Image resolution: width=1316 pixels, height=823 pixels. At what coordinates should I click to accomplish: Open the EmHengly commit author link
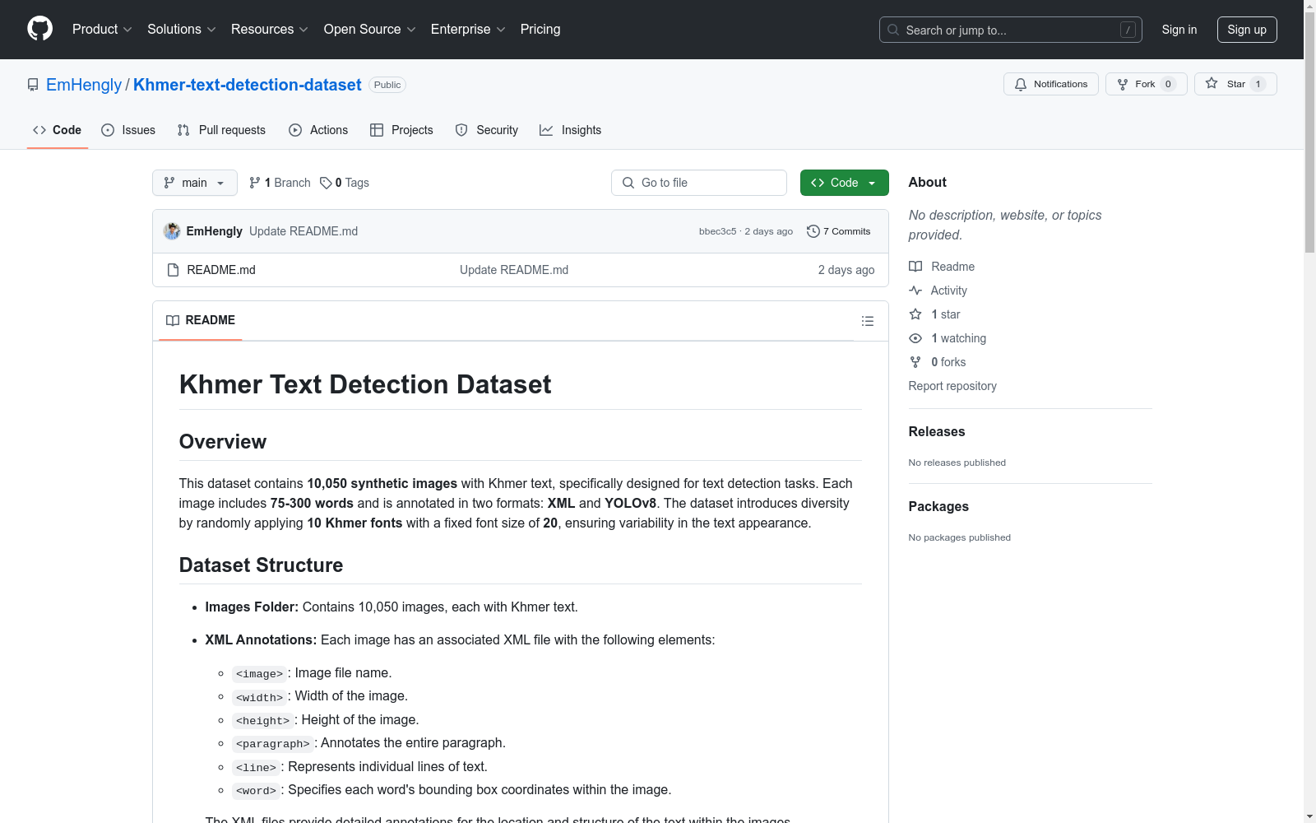click(215, 231)
